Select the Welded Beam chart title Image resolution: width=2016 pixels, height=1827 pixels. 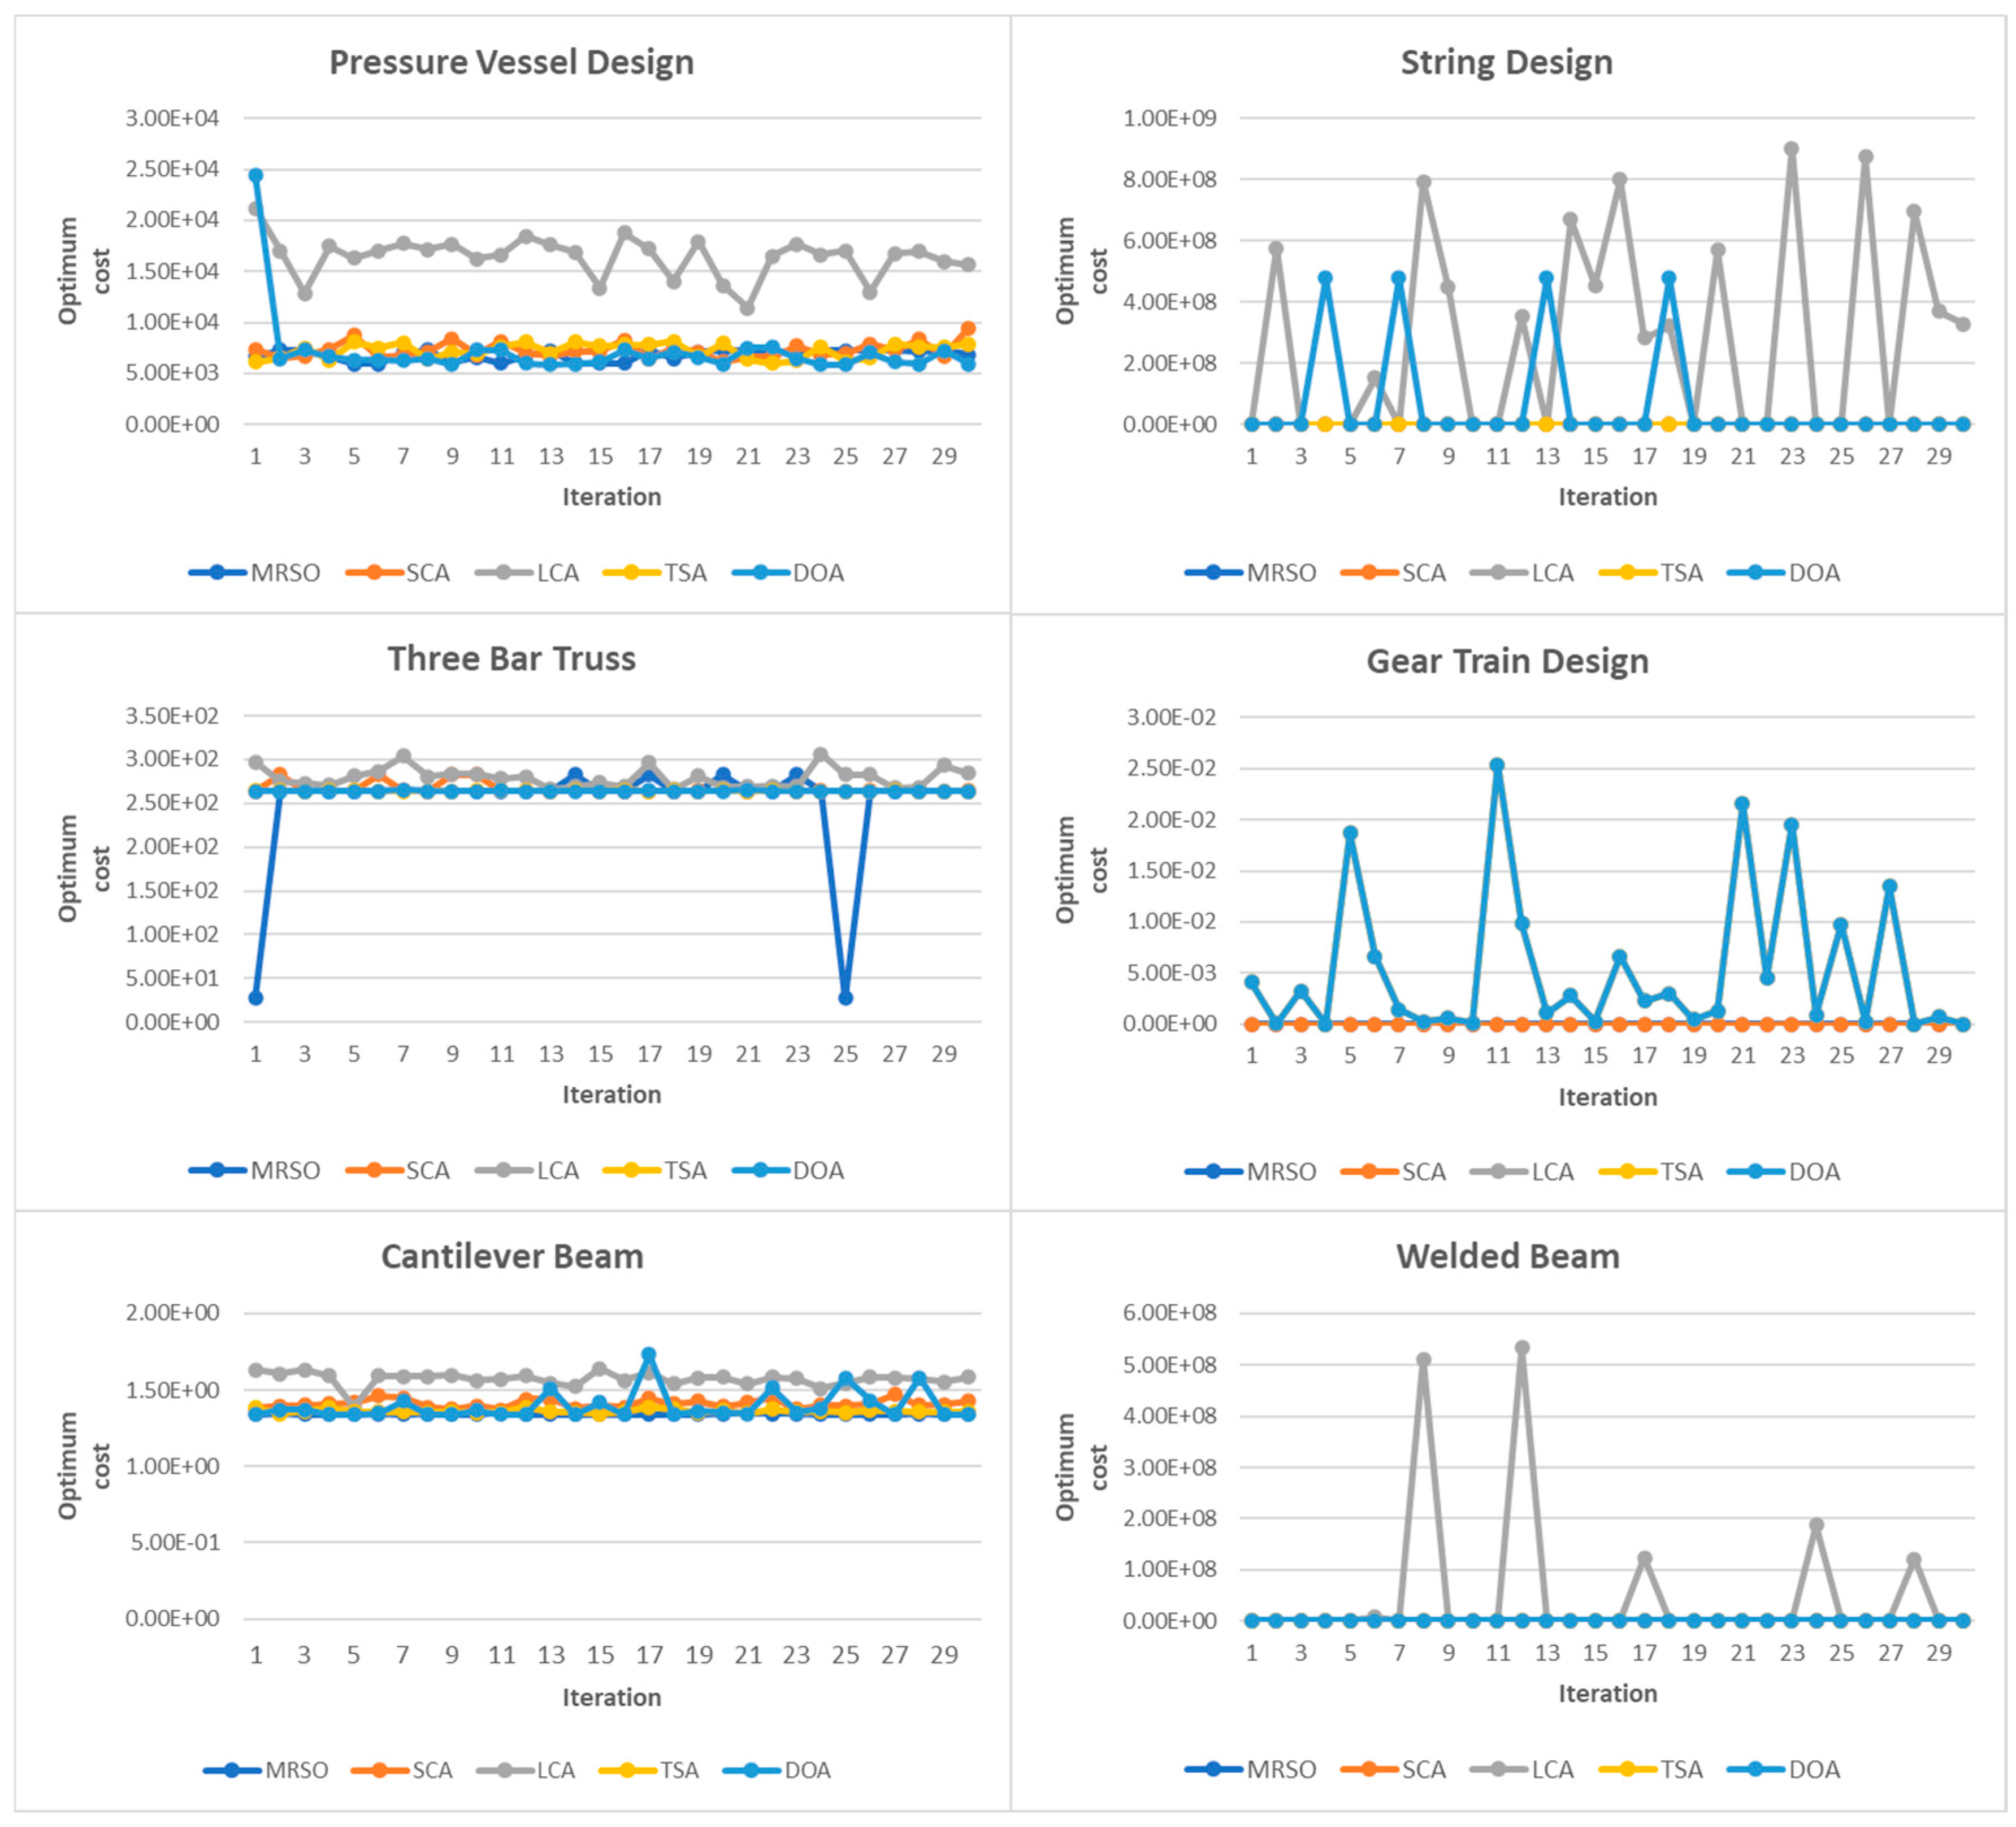(x=1507, y=1256)
